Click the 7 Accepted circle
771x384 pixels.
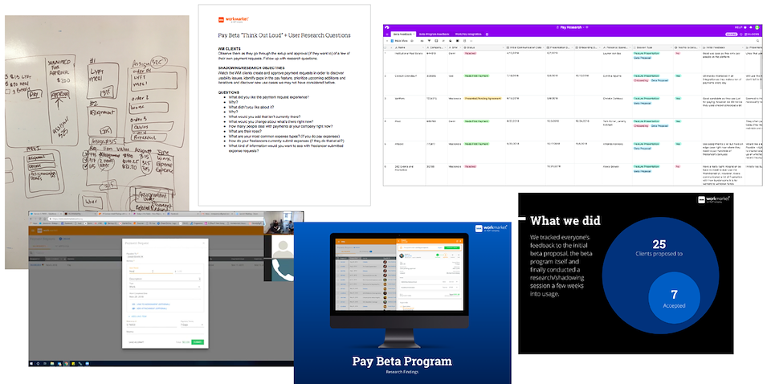[674, 298]
